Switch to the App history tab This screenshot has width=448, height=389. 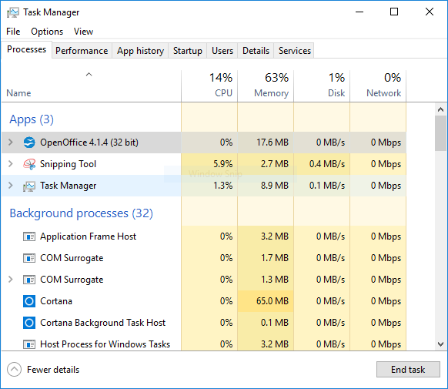coord(140,51)
